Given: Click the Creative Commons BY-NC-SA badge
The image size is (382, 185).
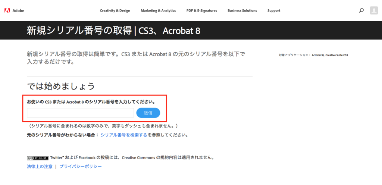Looking at the screenshot, I should tap(38, 158).
